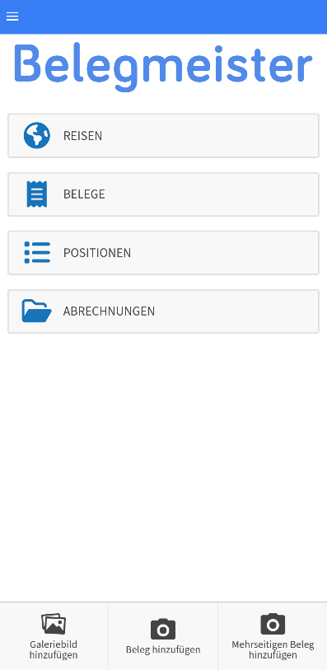327x670 pixels.
Task: Tap the camera icon above Beleg hinzufügen
Action: pos(163,629)
